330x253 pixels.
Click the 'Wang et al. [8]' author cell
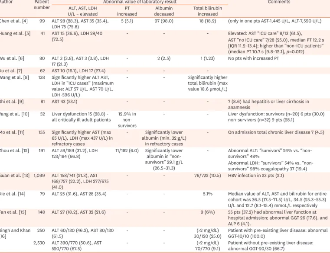click(x=14, y=77)
